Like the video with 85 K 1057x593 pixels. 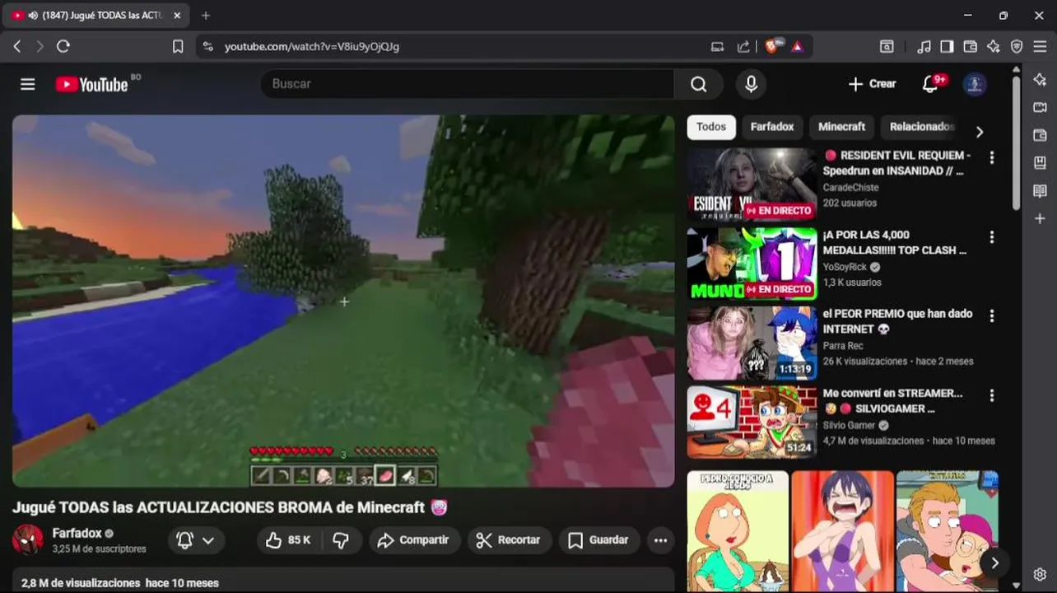(x=287, y=540)
